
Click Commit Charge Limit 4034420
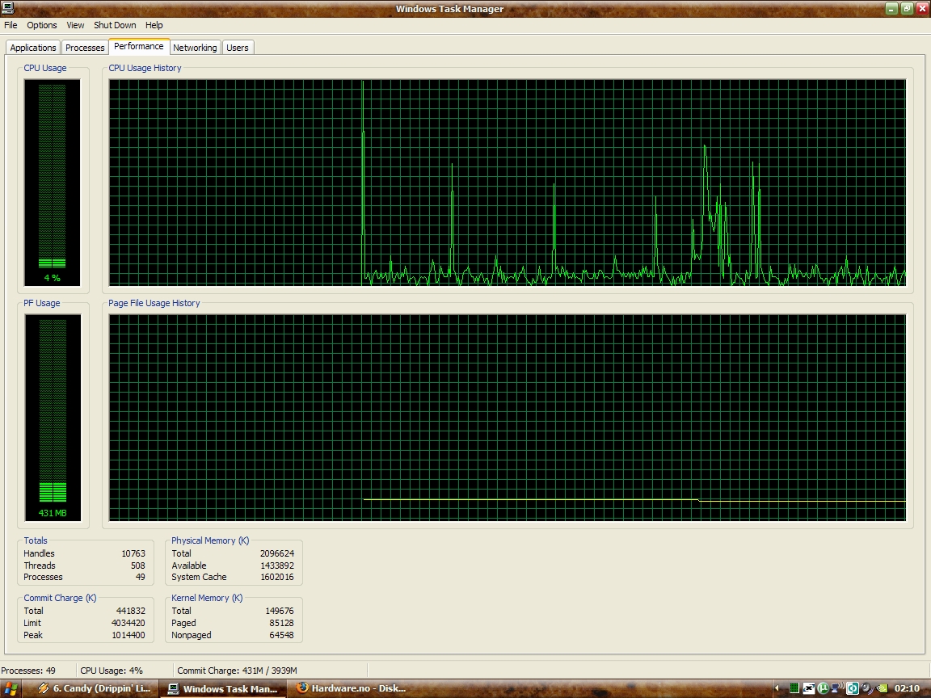(x=128, y=623)
